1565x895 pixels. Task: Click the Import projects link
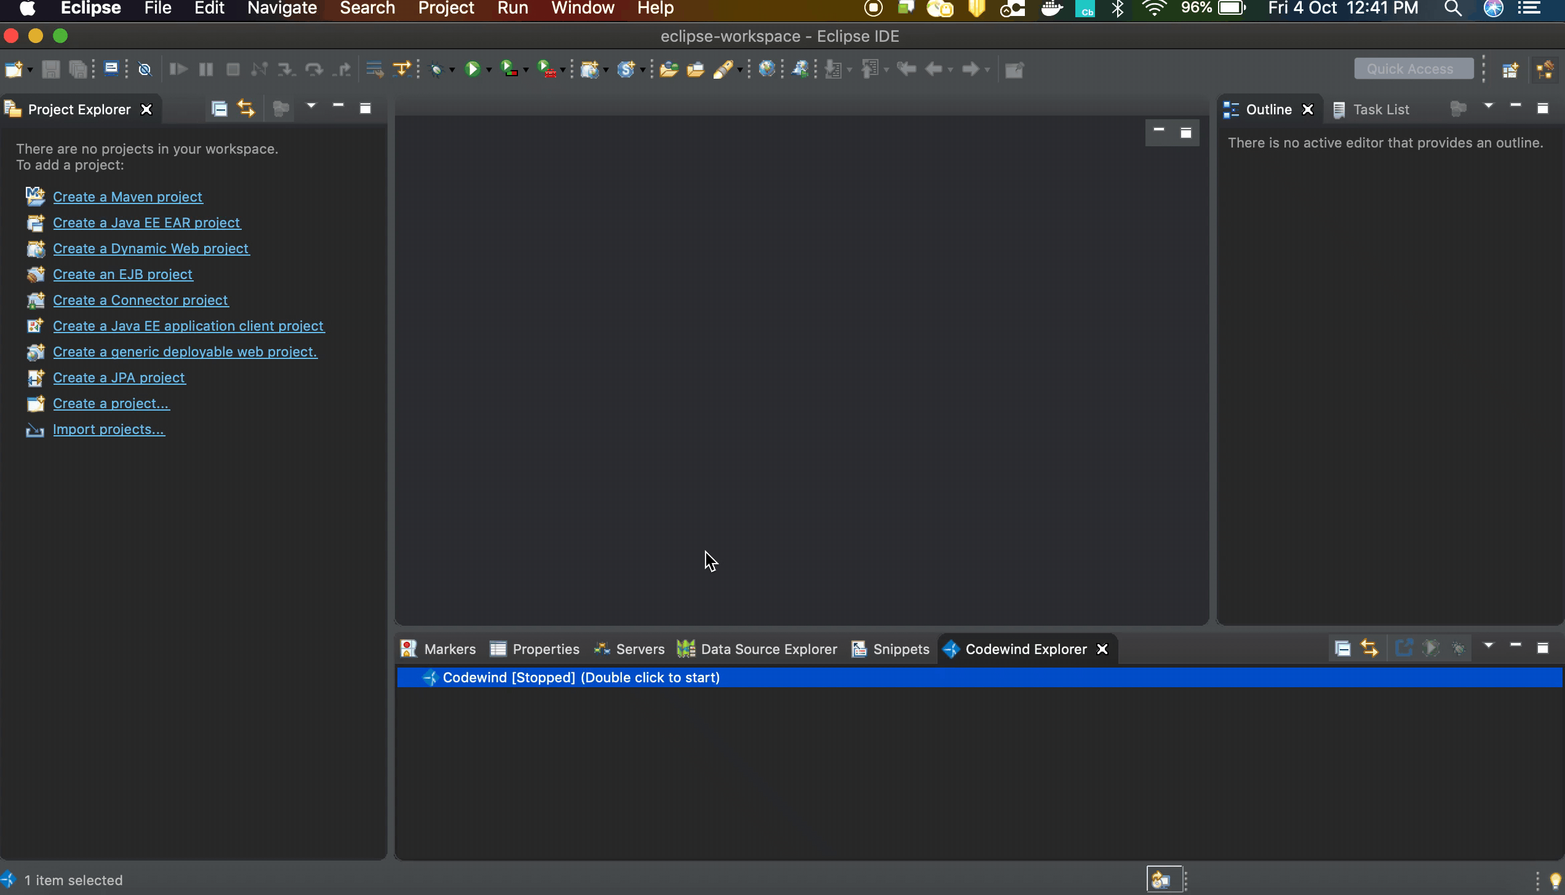(108, 429)
